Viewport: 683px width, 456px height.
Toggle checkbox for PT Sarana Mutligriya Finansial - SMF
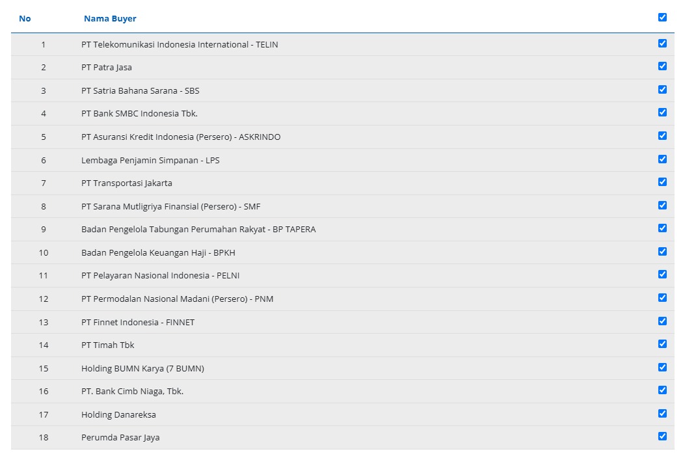662,206
